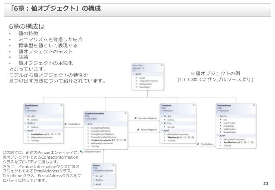Collapse the ValueObject class box chevron
This screenshot has width=275, height=190.
(x=161, y=65)
